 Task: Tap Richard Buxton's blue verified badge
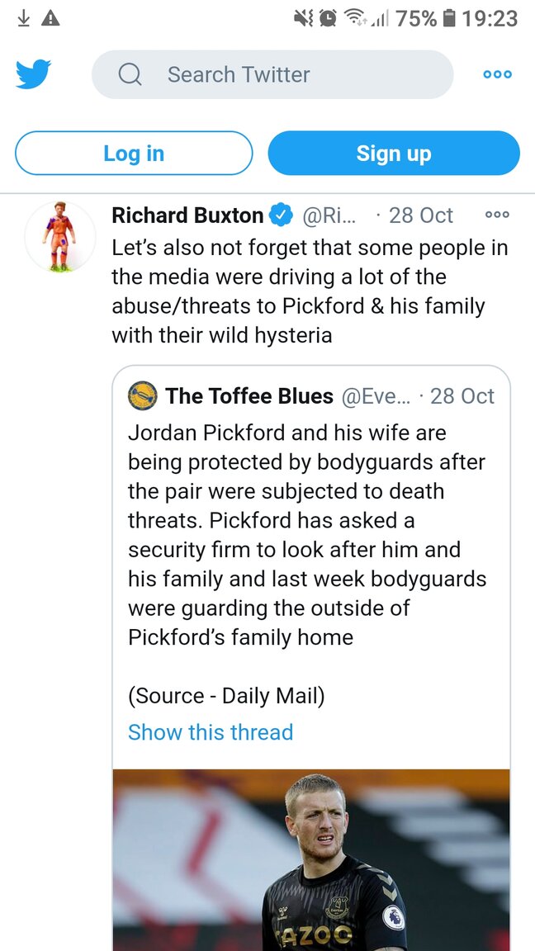282,215
